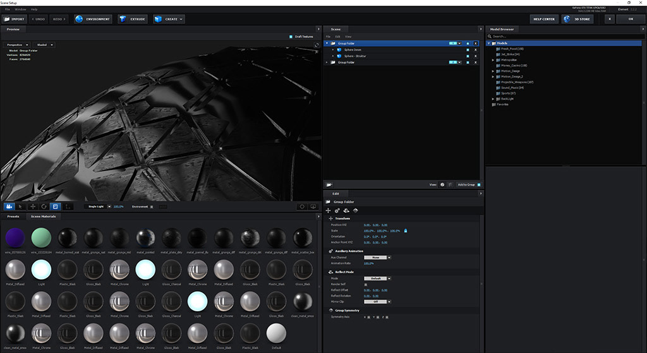Viewport: 647px width, 353px height.
Task: Open the Environment settings
Action: [x=94, y=19]
